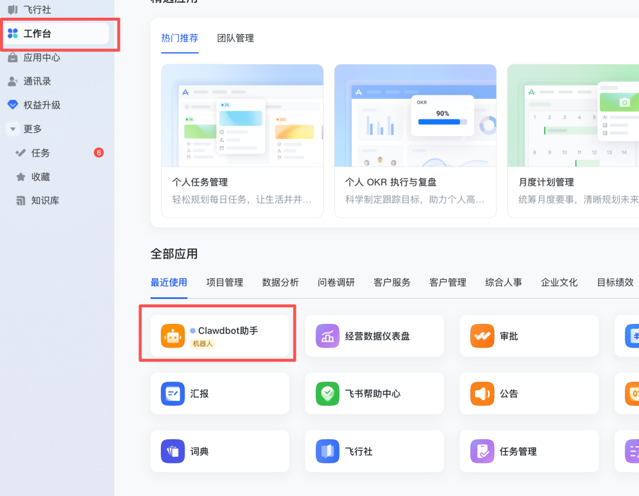
Task: Open the 飞行社 app tile icon
Action: [327, 452]
